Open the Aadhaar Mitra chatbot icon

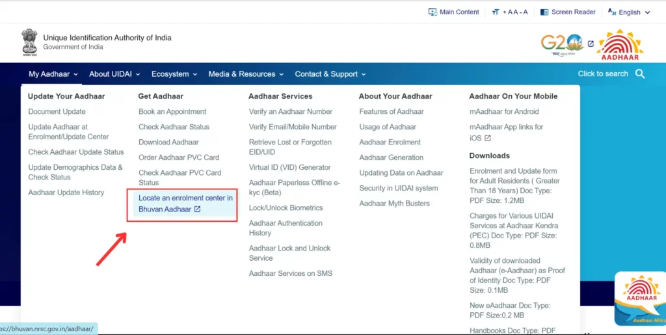(x=641, y=298)
